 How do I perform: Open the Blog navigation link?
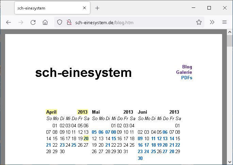point(187,67)
